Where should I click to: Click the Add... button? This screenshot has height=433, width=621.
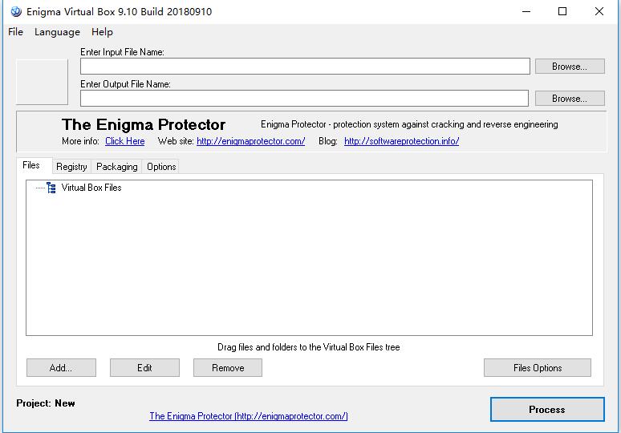[x=61, y=368]
